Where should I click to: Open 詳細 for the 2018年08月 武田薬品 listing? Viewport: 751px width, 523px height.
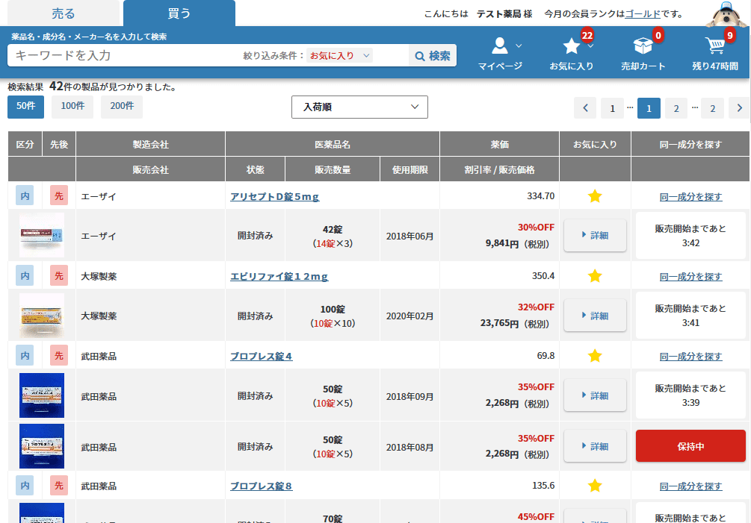tap(595, 446)
